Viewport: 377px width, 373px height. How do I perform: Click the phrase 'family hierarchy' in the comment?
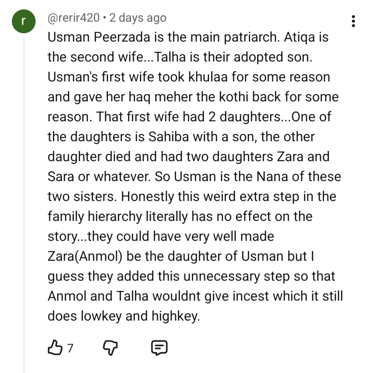click(94, 217)
